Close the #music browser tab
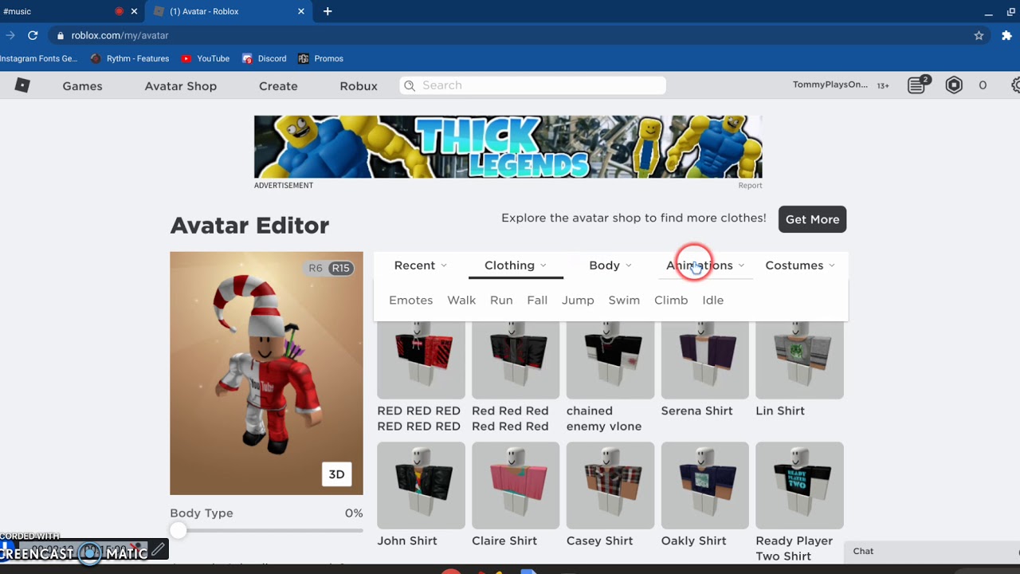1020x574 pixels. coord(134,11)
